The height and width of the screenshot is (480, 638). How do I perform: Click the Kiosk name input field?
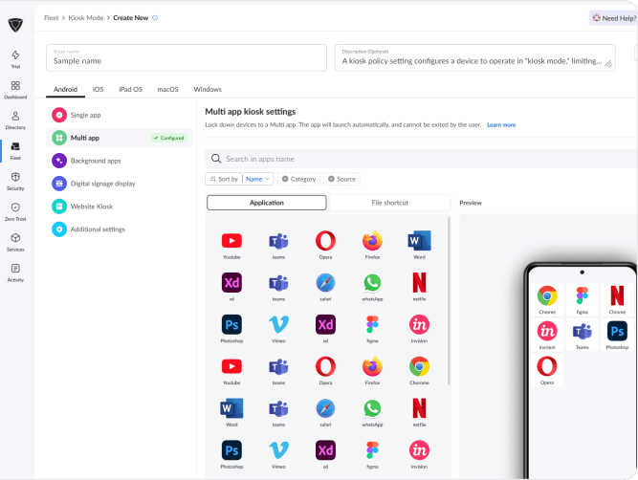(x=187, y=57)
